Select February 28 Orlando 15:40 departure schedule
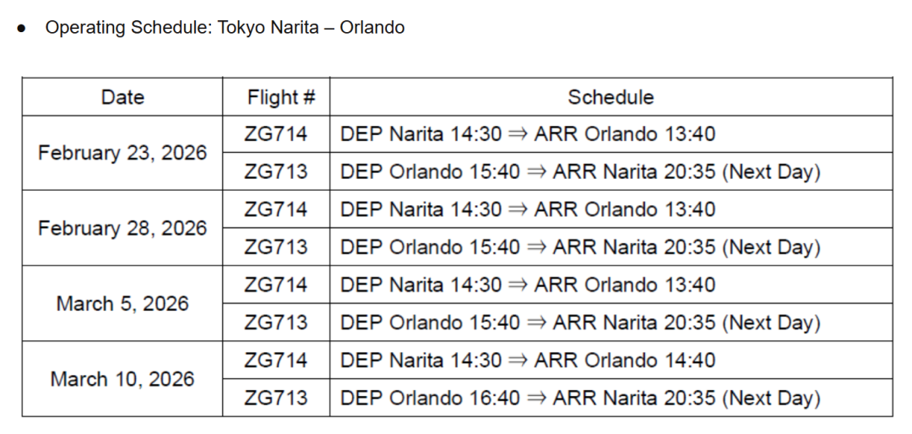Screen dimensions: 912x434 tap(611, 247)
